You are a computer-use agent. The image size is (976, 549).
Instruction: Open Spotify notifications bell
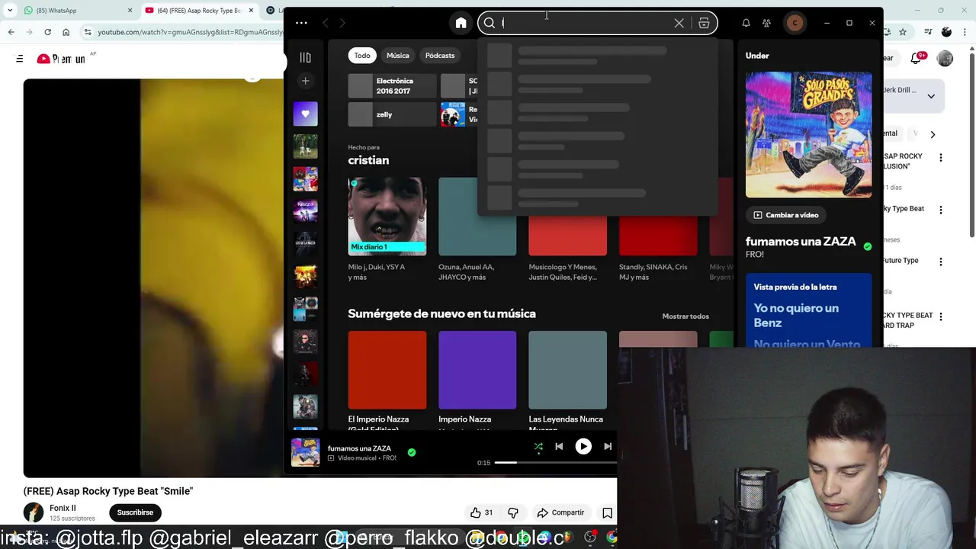[x=746, y=23]
